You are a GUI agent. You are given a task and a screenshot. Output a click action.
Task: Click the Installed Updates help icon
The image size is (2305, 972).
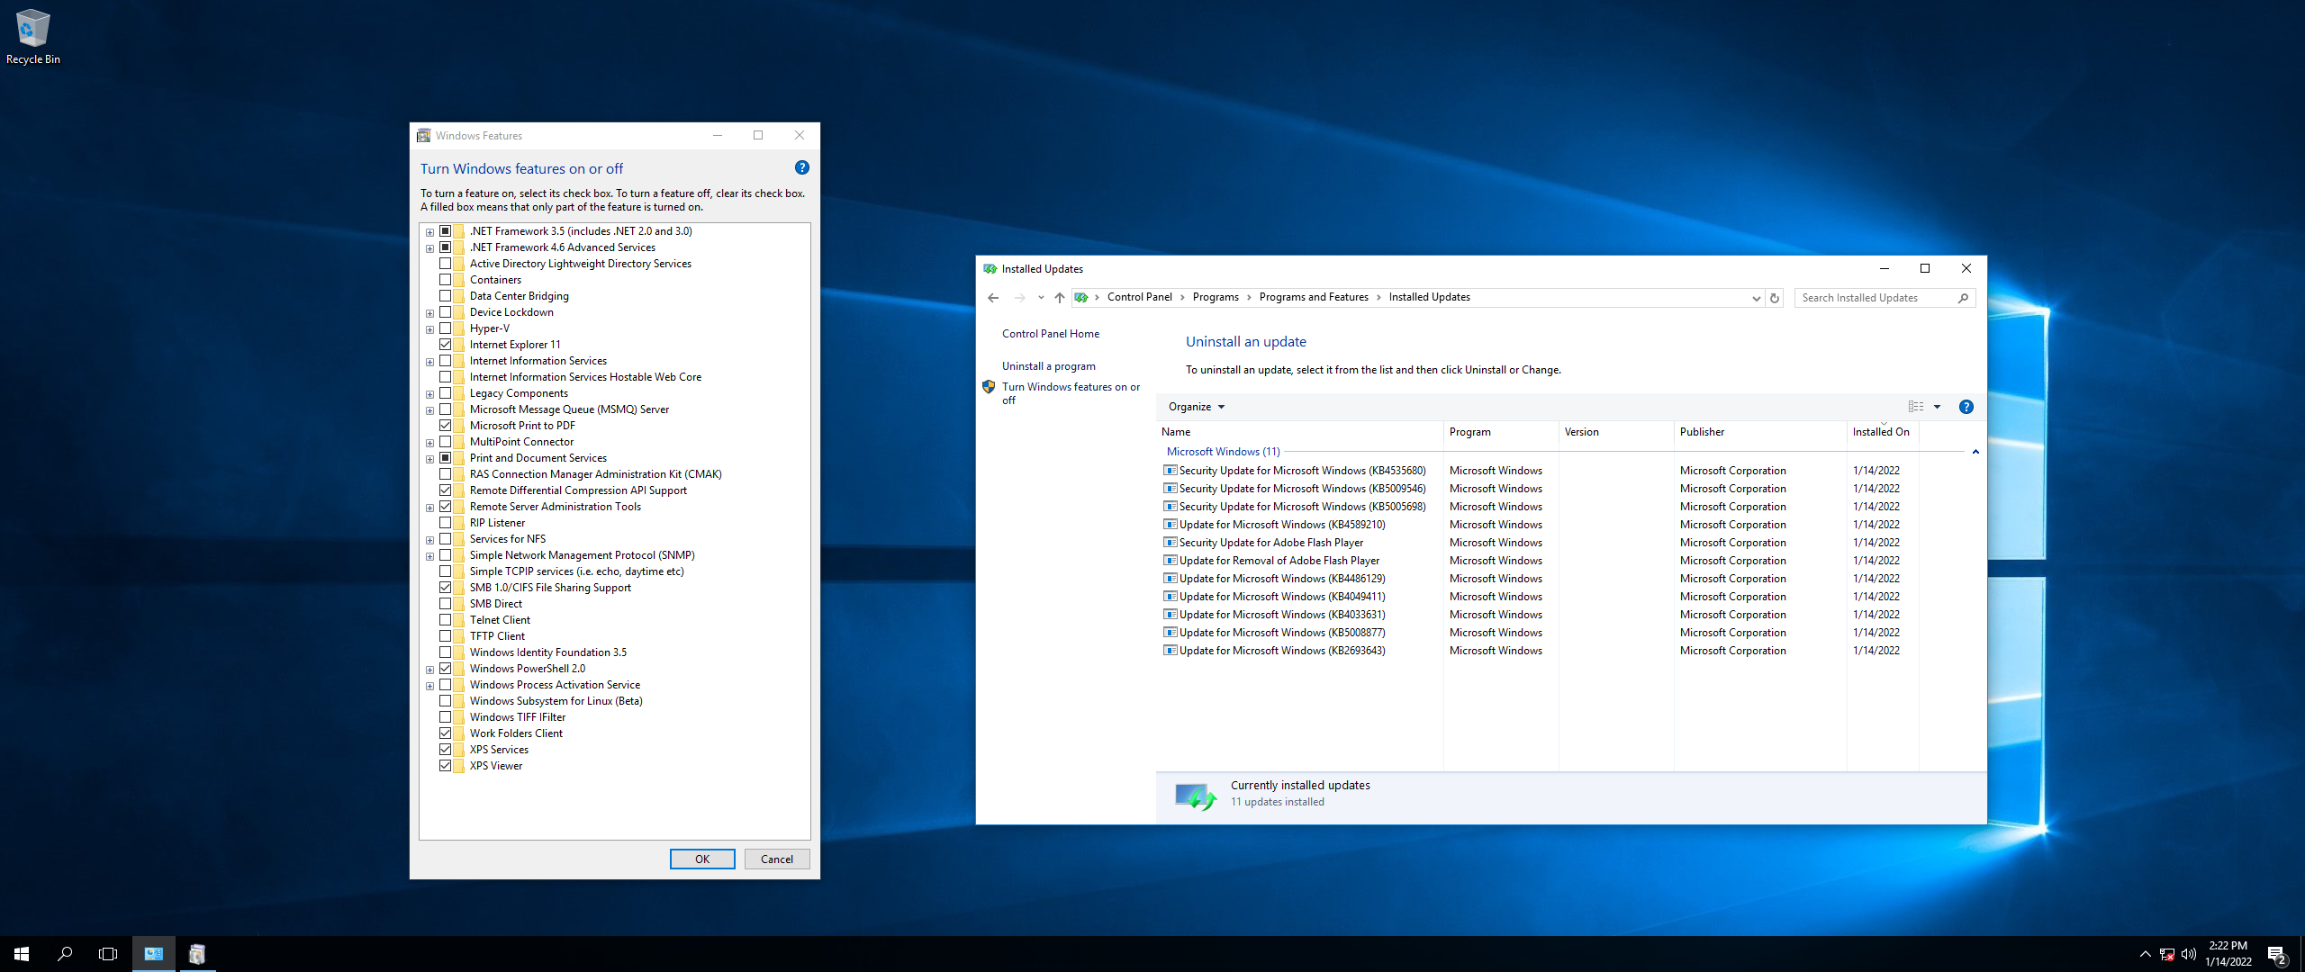point(1966,407)
